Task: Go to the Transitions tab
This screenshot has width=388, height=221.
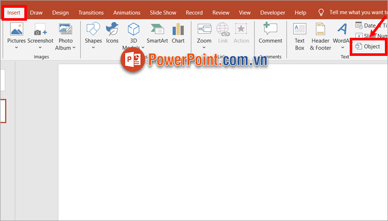Action: pos(91,12)
